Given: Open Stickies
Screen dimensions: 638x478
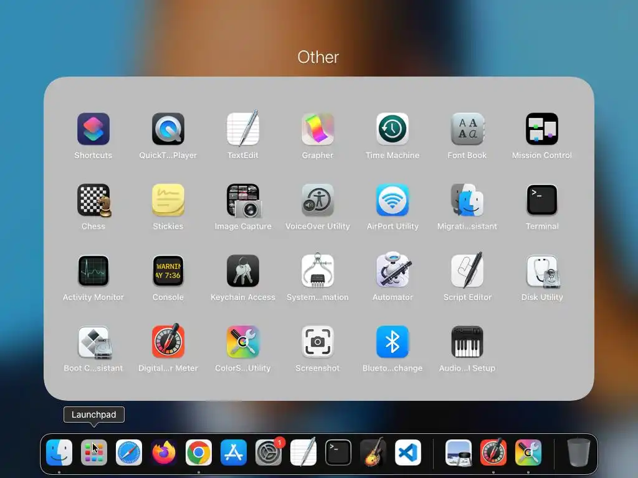Looking at the screenshot, I should 168,200.
